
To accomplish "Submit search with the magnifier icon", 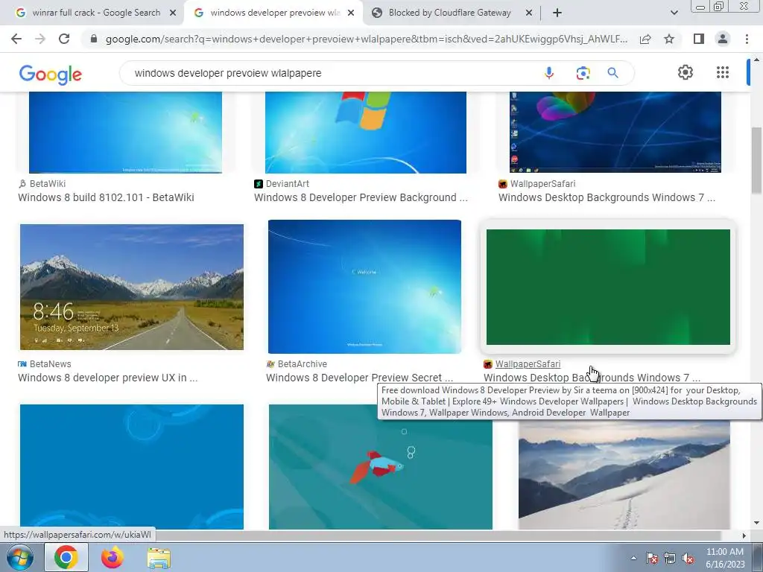I will point(612,73).
